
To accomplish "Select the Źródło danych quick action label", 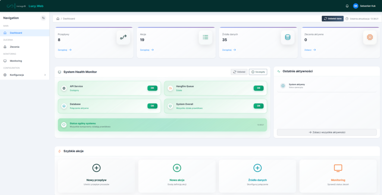I will [x=257, y=180].
